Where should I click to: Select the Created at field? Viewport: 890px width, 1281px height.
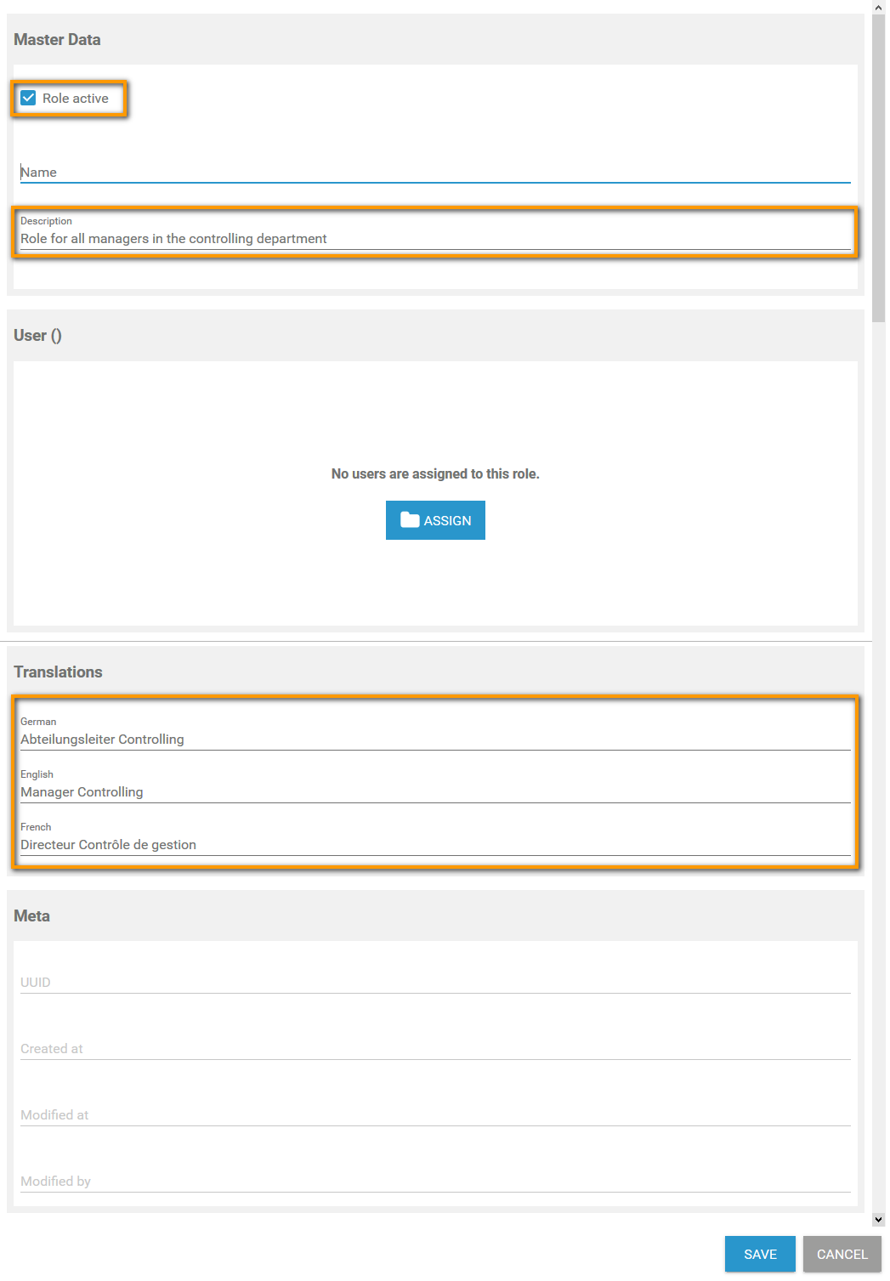click(x=434, y=1048)
